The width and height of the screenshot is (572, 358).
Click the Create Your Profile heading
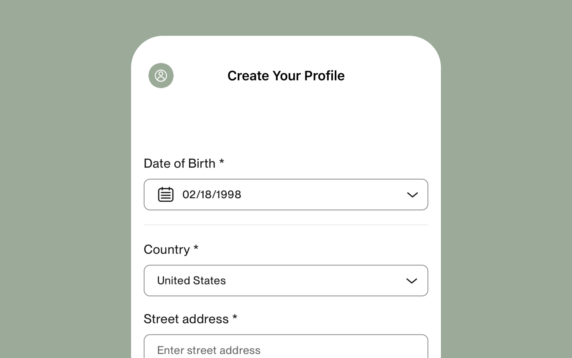click(286, 76)
